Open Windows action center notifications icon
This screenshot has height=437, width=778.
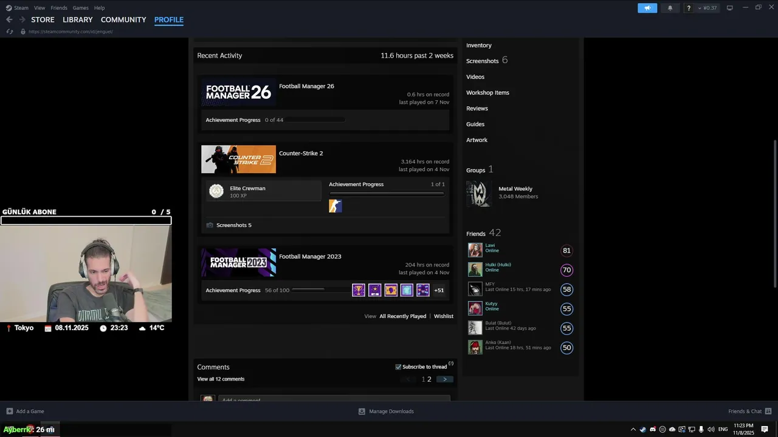[x=765, y=429]
